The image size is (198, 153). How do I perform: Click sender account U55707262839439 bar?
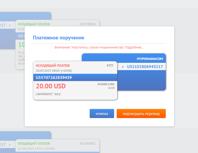coord(54,78)
